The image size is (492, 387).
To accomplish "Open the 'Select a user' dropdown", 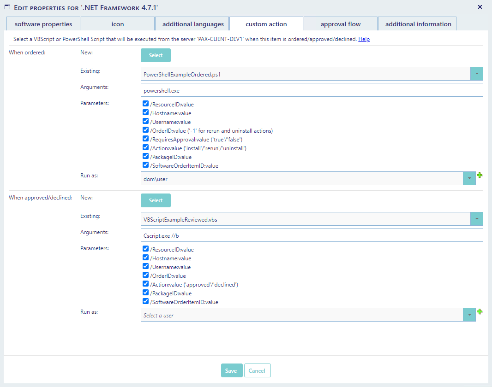I will (469, 315).
